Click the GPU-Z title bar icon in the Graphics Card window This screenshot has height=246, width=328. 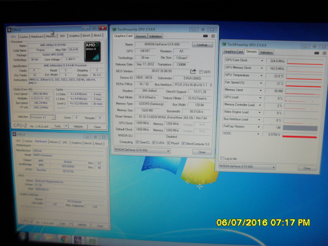(114, 29)
